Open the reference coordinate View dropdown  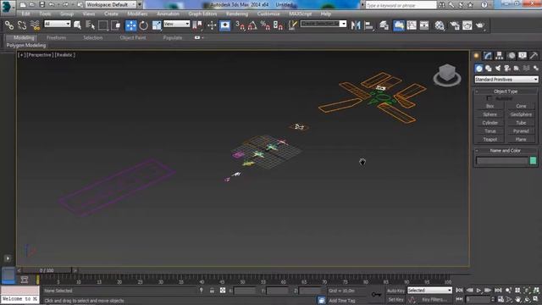pos(177,24)
